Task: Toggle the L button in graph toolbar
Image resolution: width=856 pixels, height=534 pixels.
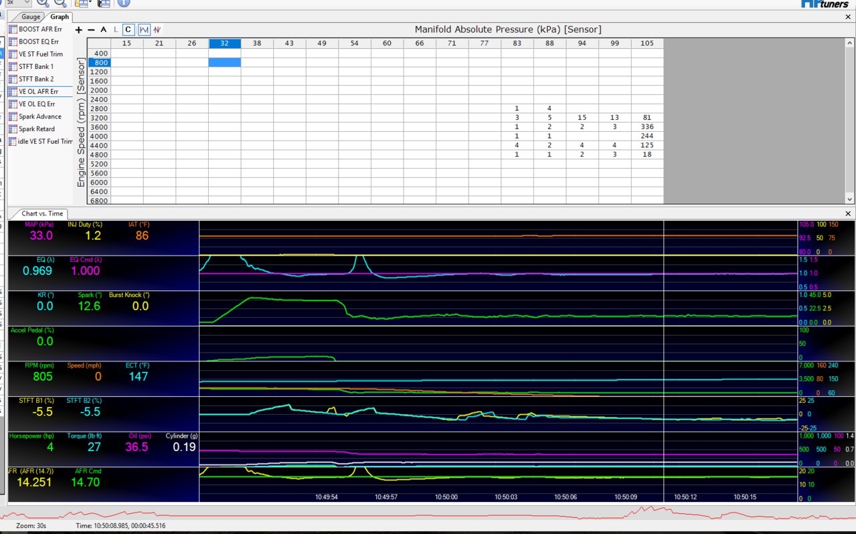Action: (116, 29)
